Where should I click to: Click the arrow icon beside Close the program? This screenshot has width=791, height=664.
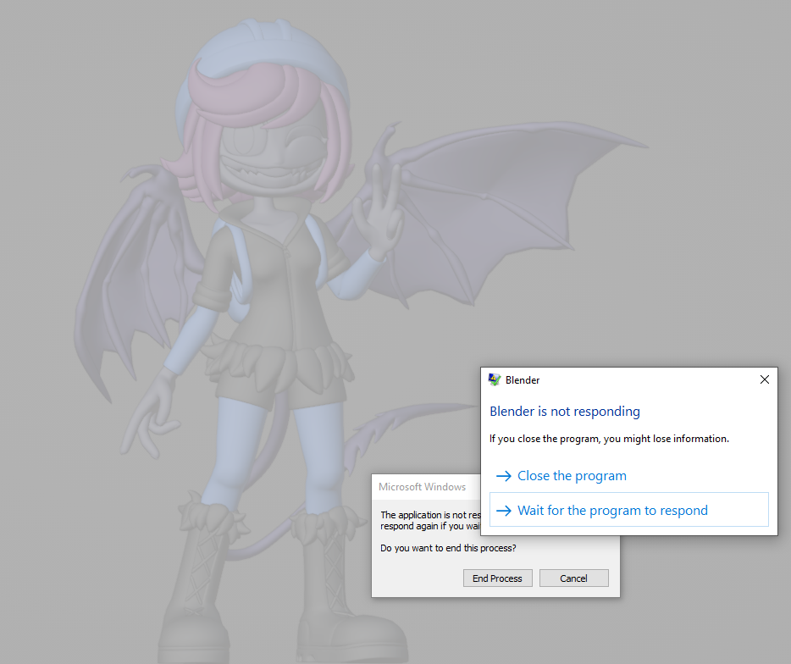pyautogui.click(x=503, y=476)
